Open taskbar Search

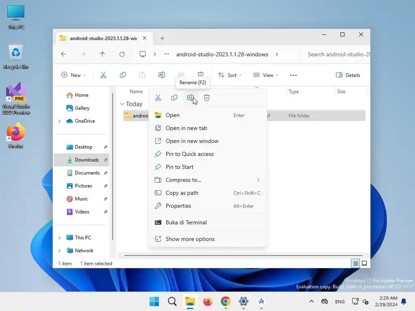coord(172,301)
